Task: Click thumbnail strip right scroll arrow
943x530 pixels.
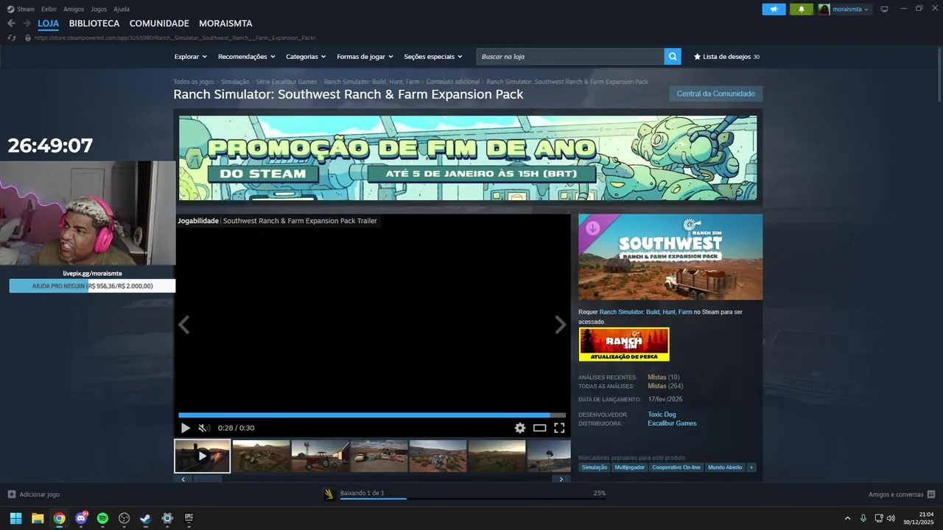Action: pyautogui.click(x=561, y=479)
